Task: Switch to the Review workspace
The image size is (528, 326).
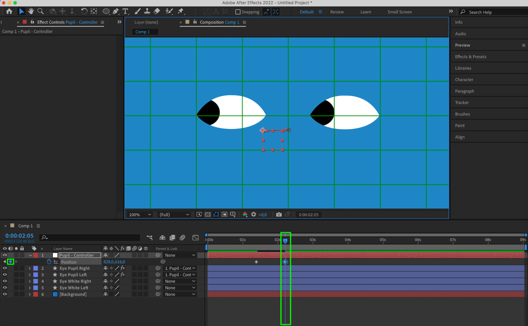Action: 337,12
